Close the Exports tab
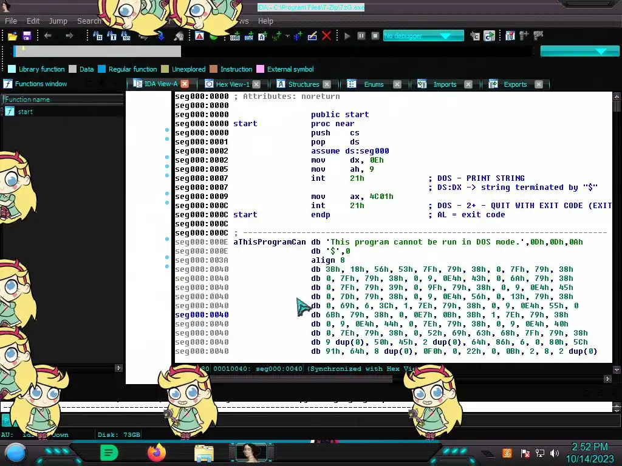Image resolution: width=622 pixels, height=466 pixels. pyautogui.click(x=538, y=84)
